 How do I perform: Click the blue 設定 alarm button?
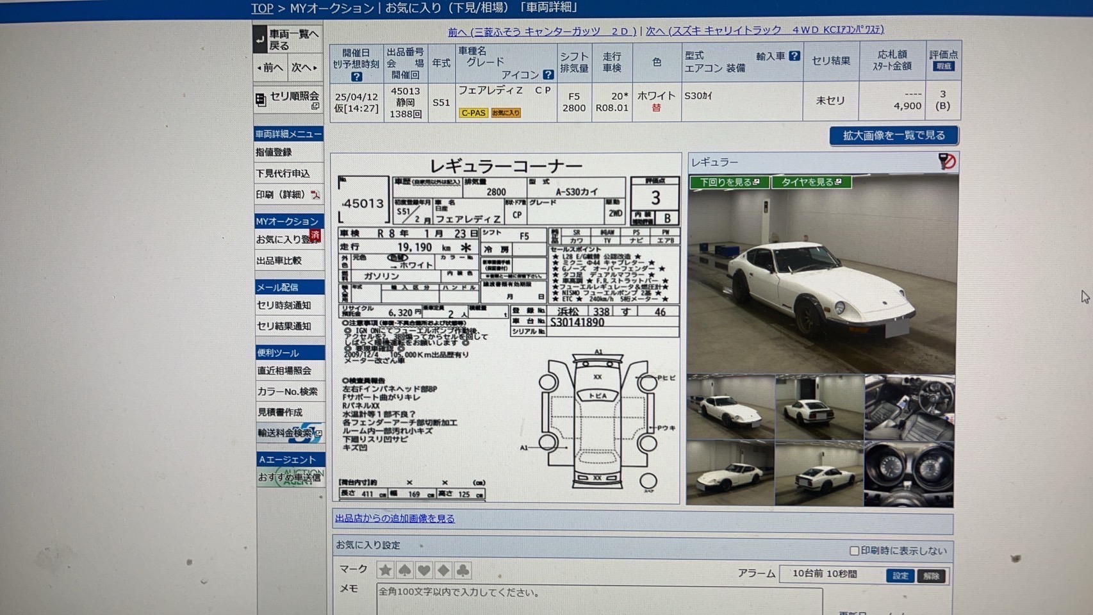click(x=900, y=575)
